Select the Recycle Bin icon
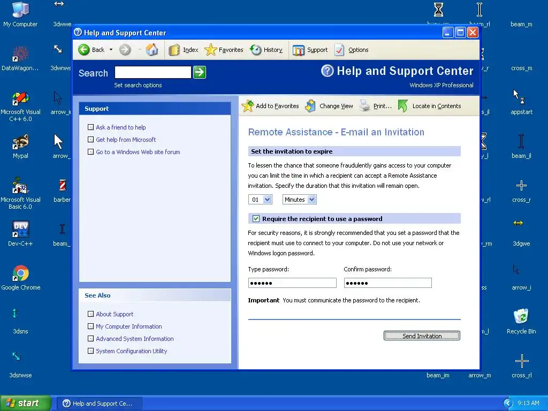 [x=521, y=321]
